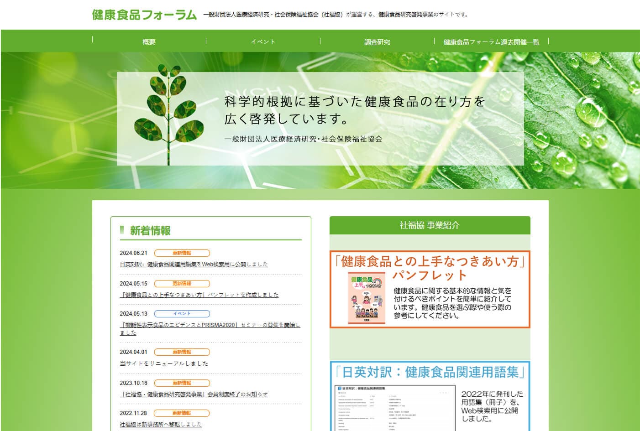Open the 日英対訳：健康食品関連用語集 banner

pyautogui.click(x=430, y=396)
